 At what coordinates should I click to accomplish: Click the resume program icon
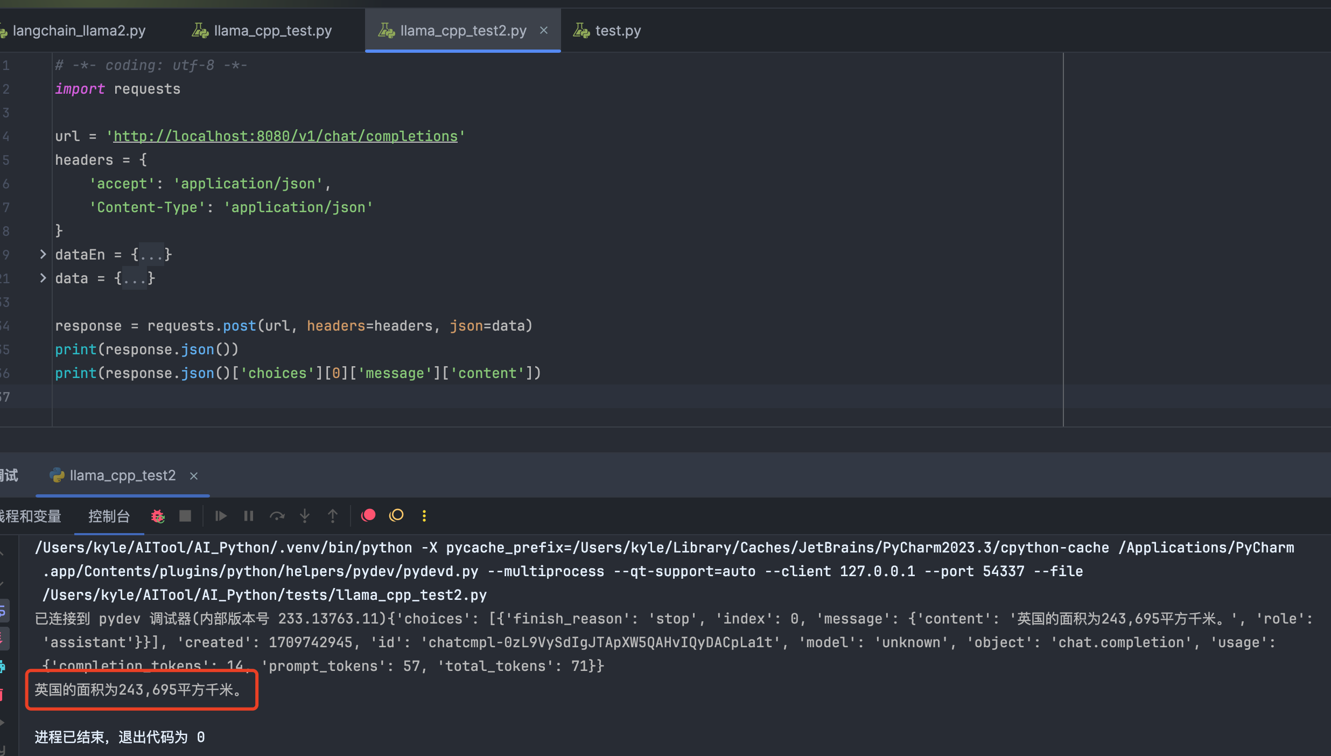point(220,516)
